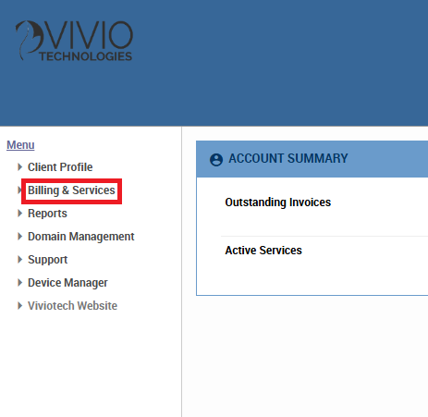Open the Support menu item
The image size is (428, 417).
48,260
